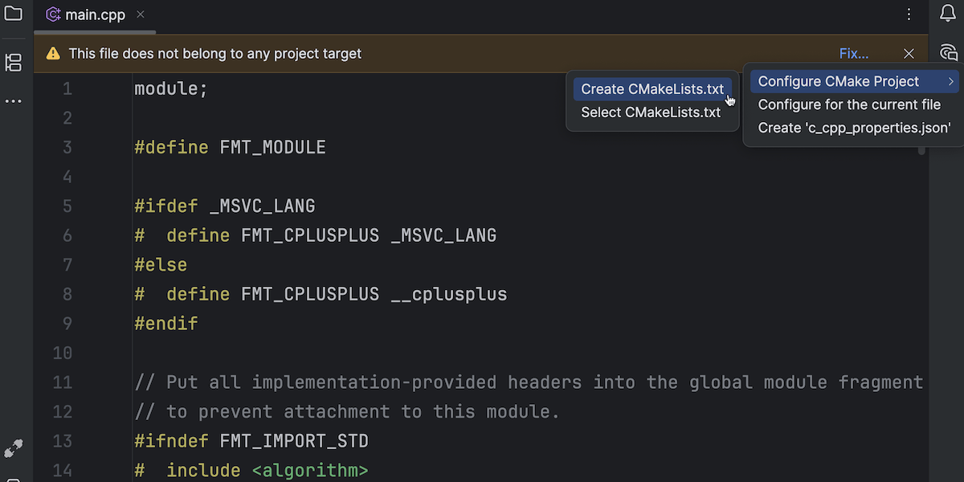
Task: Choose Create CMakeLists.txt
Action: click(x=652, y=89)
